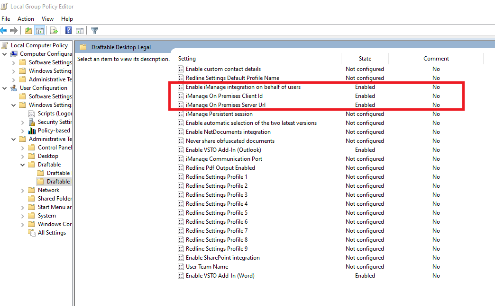Sort by the Comment column header

(436, 59)
